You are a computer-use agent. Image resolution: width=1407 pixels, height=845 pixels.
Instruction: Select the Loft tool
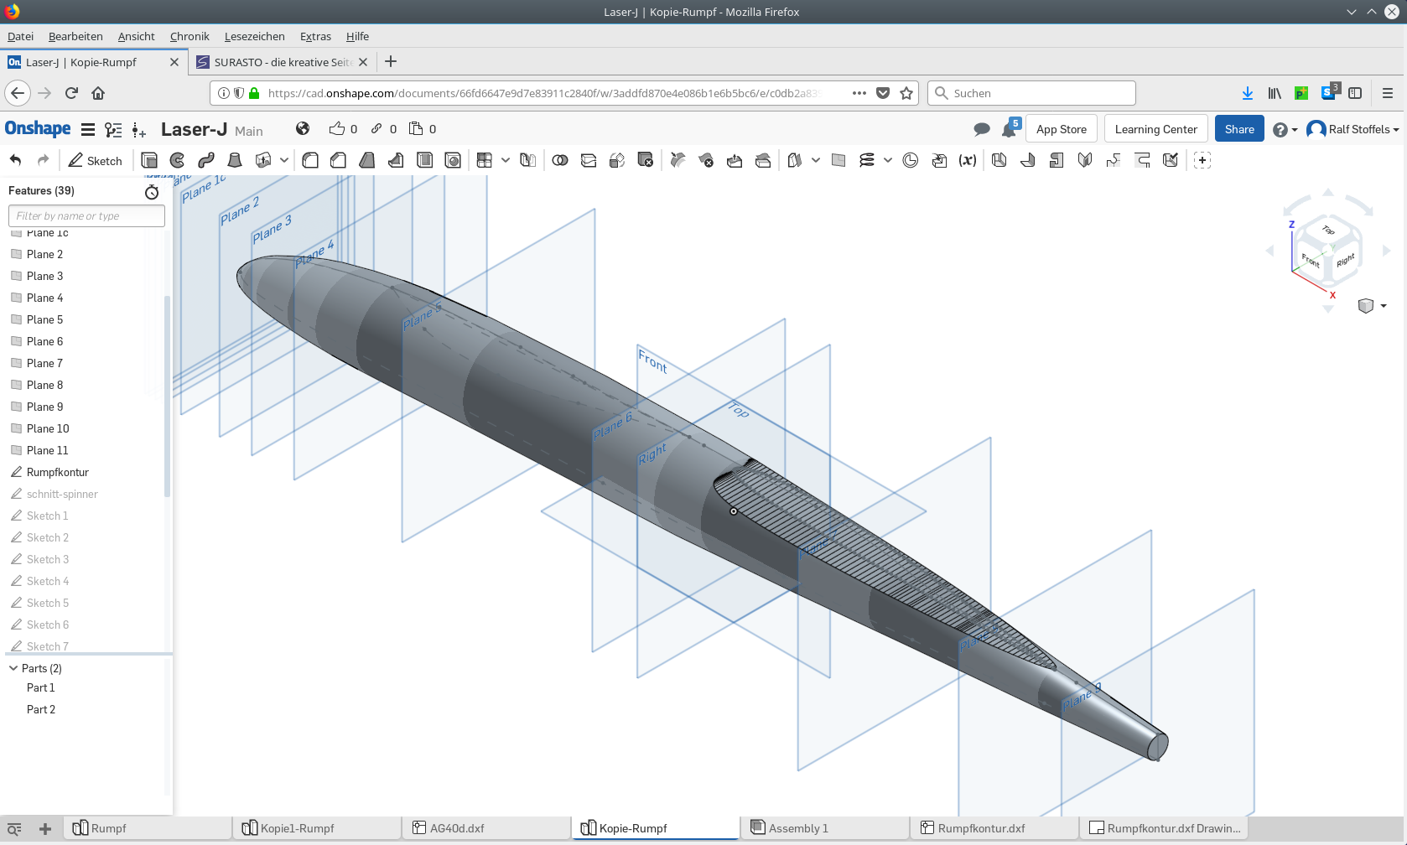tap(235, 160)
